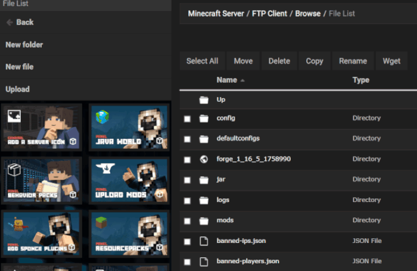Click the Delete button

coord(279,61)
